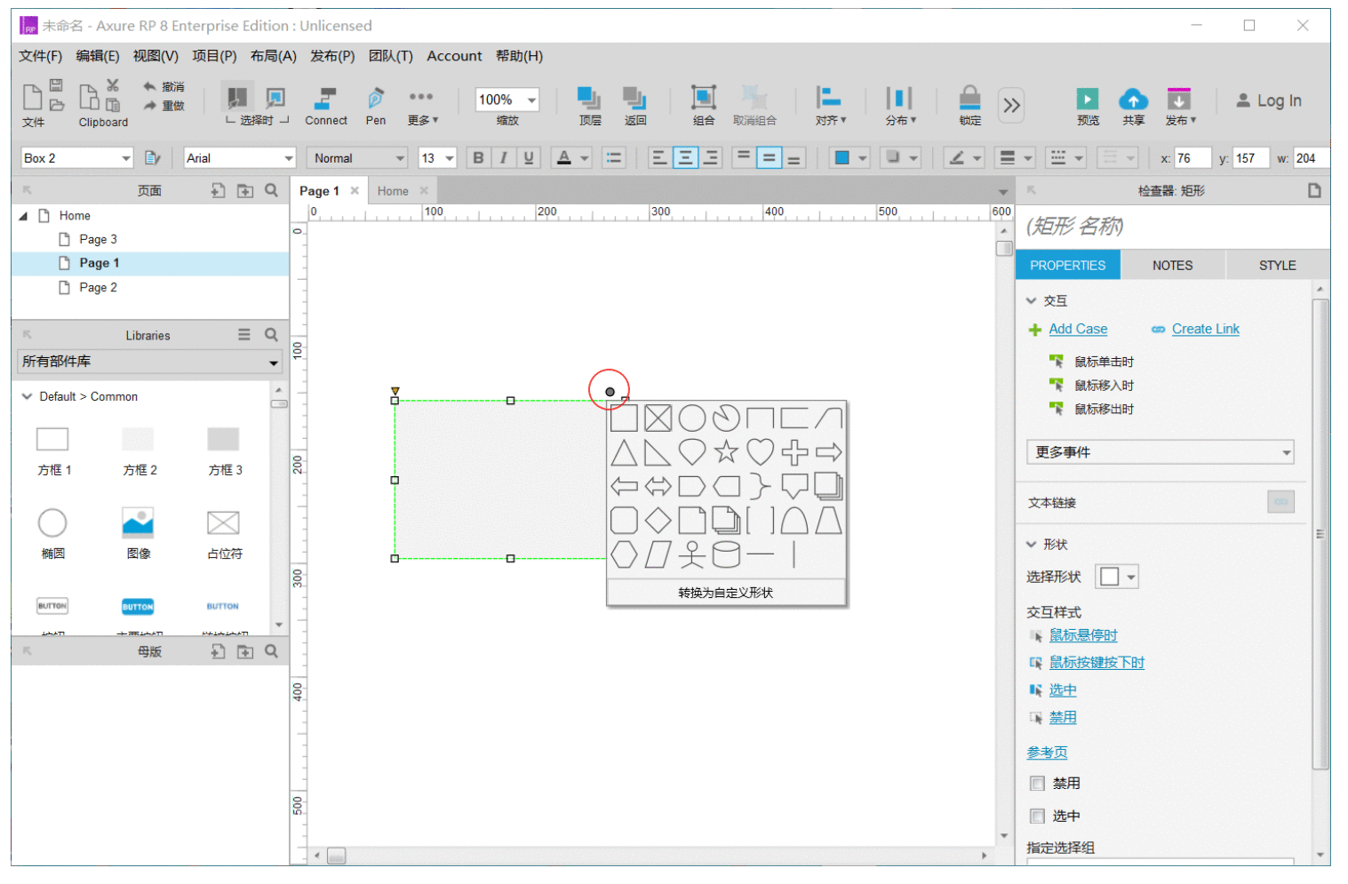Image resolution: width=1348 pixels, height=884 pixels.
Task: Open the 分布 distribute menu
Action: point(899,107)
